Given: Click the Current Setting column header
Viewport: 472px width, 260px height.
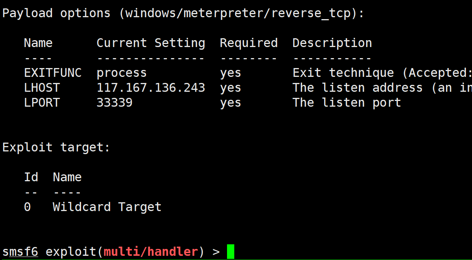Looking at the screenshot, I should [151, 43].
